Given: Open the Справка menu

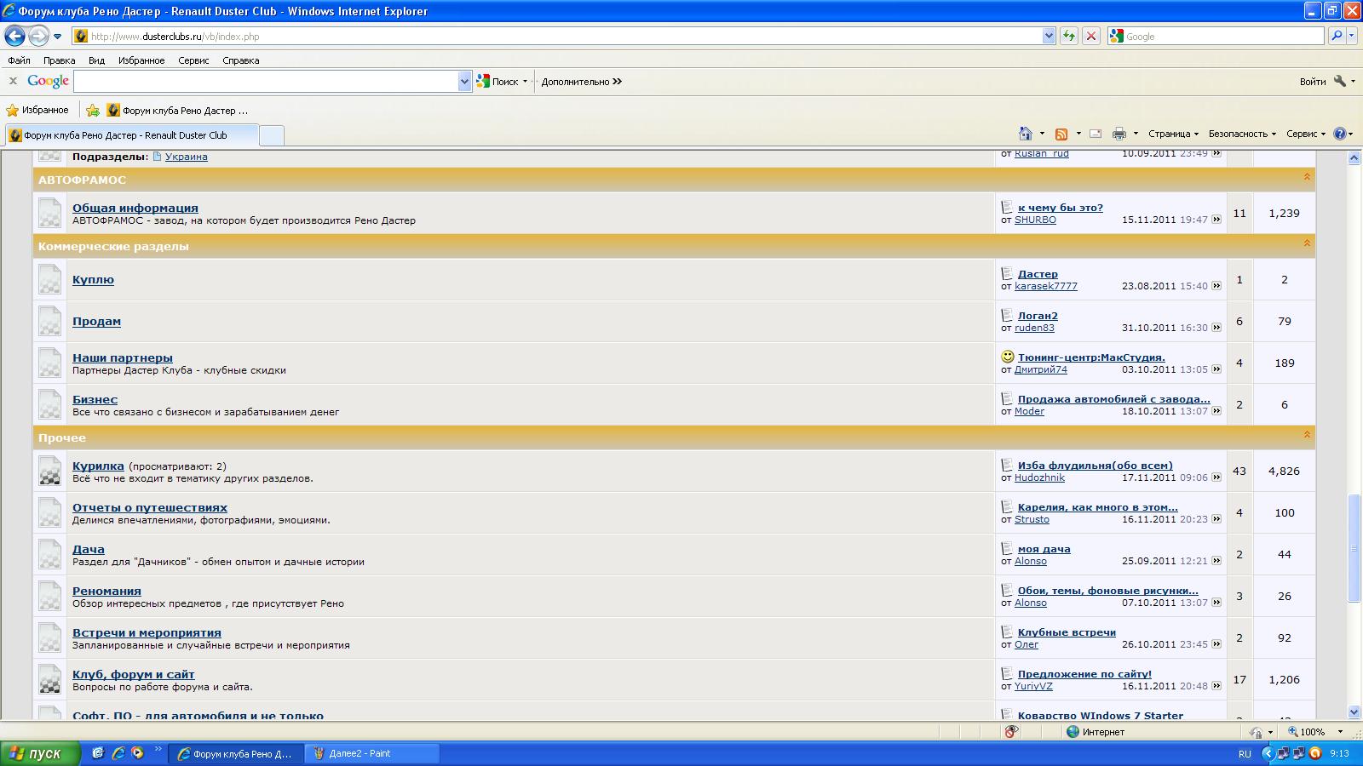Looking at the screenshot, I should (x=240, y=60).
